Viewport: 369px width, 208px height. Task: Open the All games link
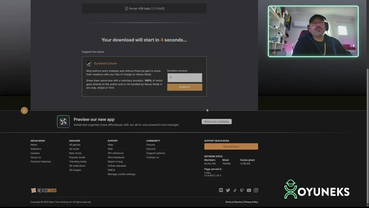[x=75, y=145]
